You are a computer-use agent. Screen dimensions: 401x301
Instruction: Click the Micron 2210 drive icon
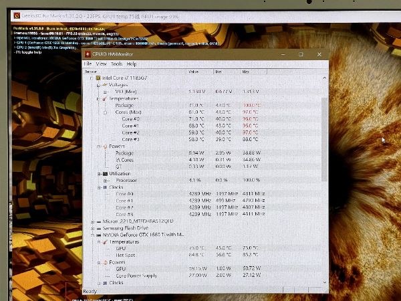[x=99, y=221]
